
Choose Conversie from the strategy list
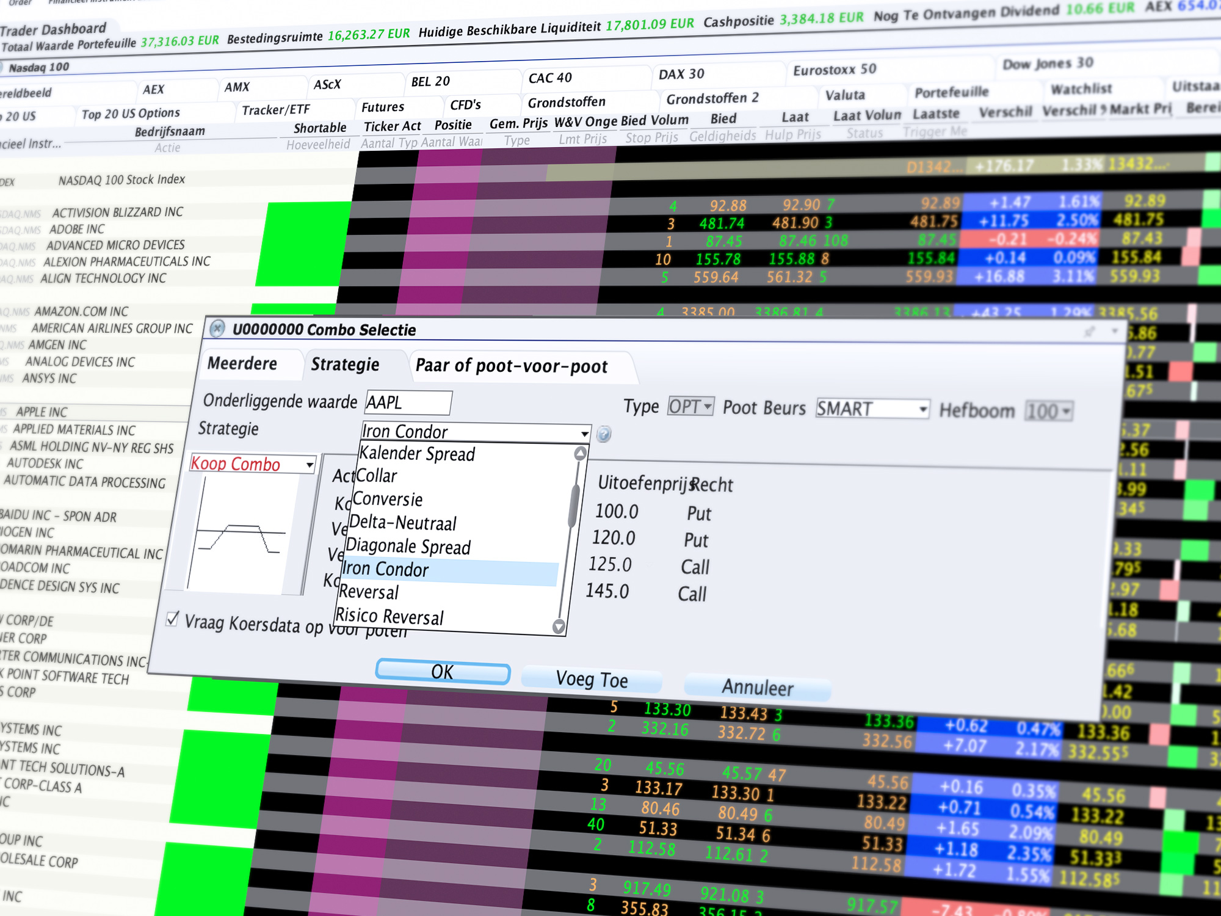[x=388, y=499]
